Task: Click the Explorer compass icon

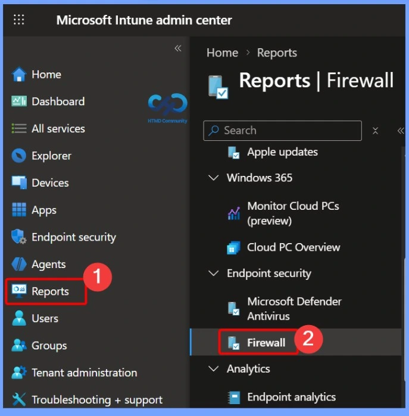Action: [19, 156]
